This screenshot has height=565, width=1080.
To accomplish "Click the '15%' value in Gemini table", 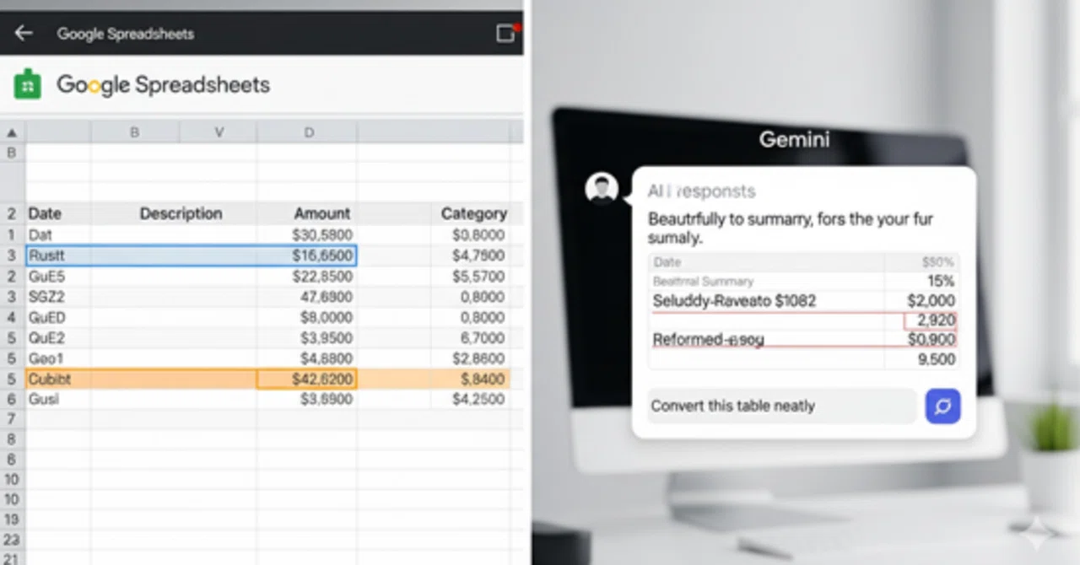I will [x=941, y=281].
